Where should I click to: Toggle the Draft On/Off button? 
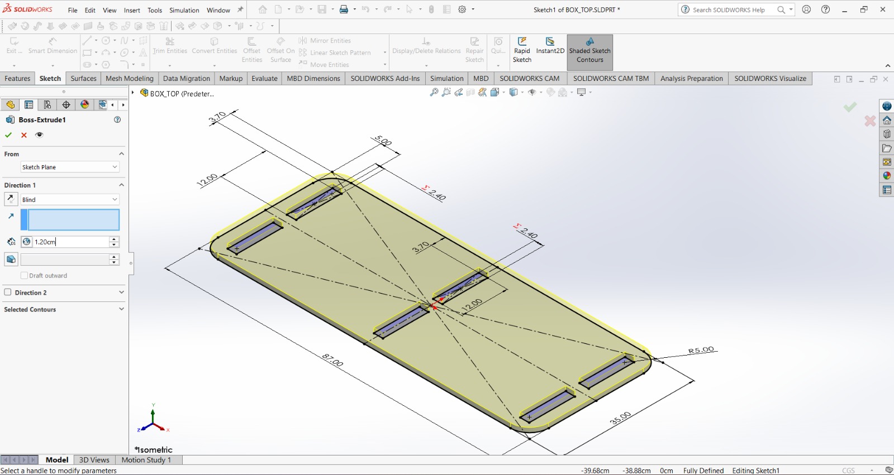(x=11, y=260)
